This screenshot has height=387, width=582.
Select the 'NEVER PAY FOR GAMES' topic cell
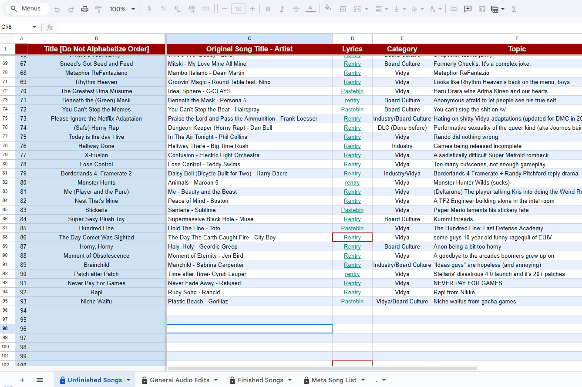(507, 283)
